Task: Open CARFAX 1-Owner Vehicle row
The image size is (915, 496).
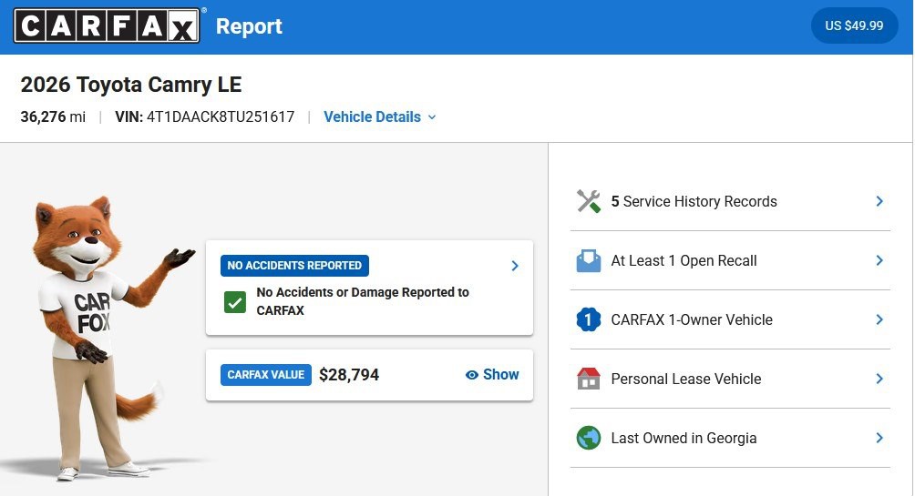Action: point(730,319)
